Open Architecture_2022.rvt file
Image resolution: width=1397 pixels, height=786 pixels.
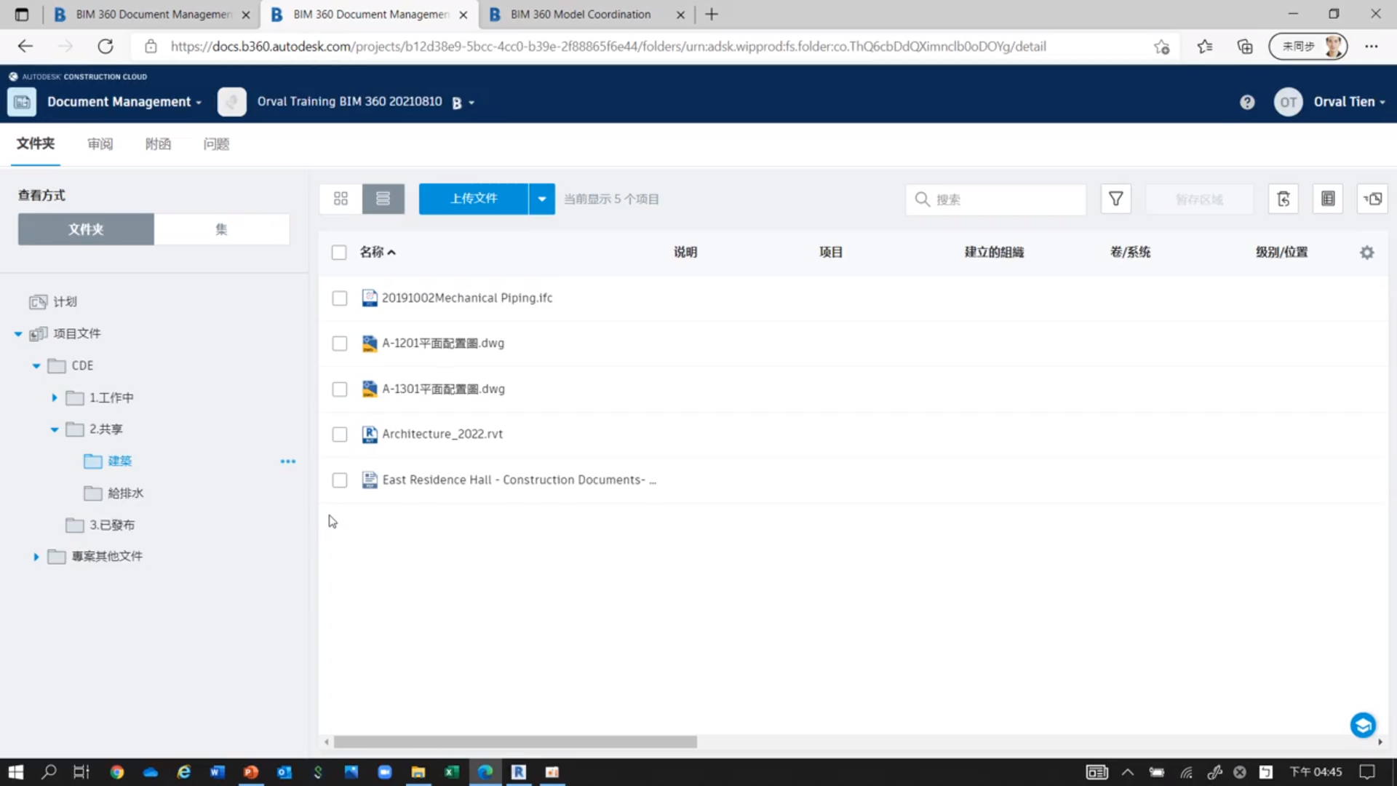click(x=442, y=434)
